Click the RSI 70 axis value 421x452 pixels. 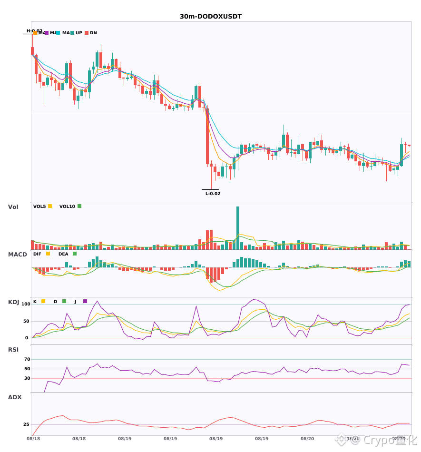[x=27, y=359]
